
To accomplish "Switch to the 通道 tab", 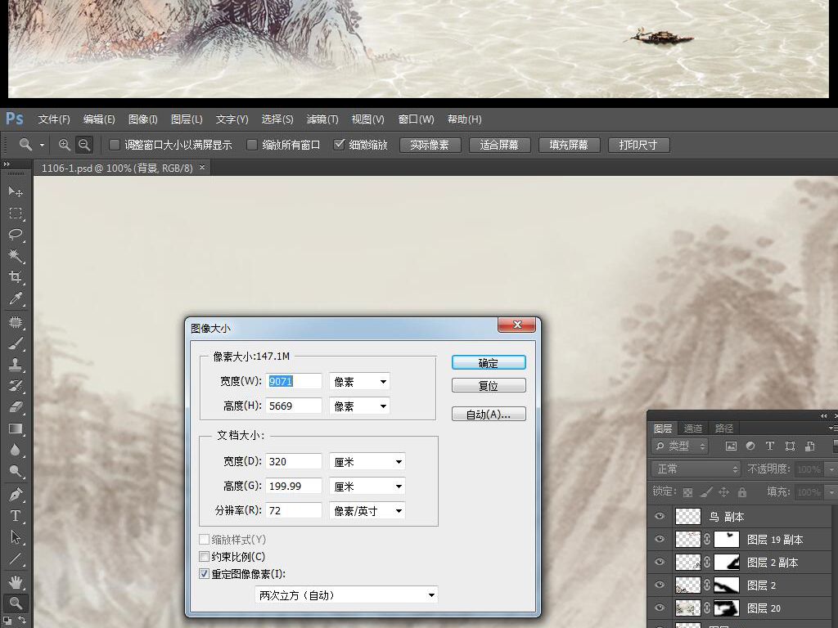I will tap(693, 428).
